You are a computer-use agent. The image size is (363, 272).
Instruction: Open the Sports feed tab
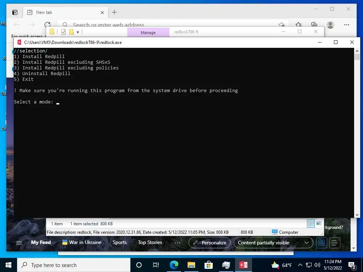pos(119,242)
